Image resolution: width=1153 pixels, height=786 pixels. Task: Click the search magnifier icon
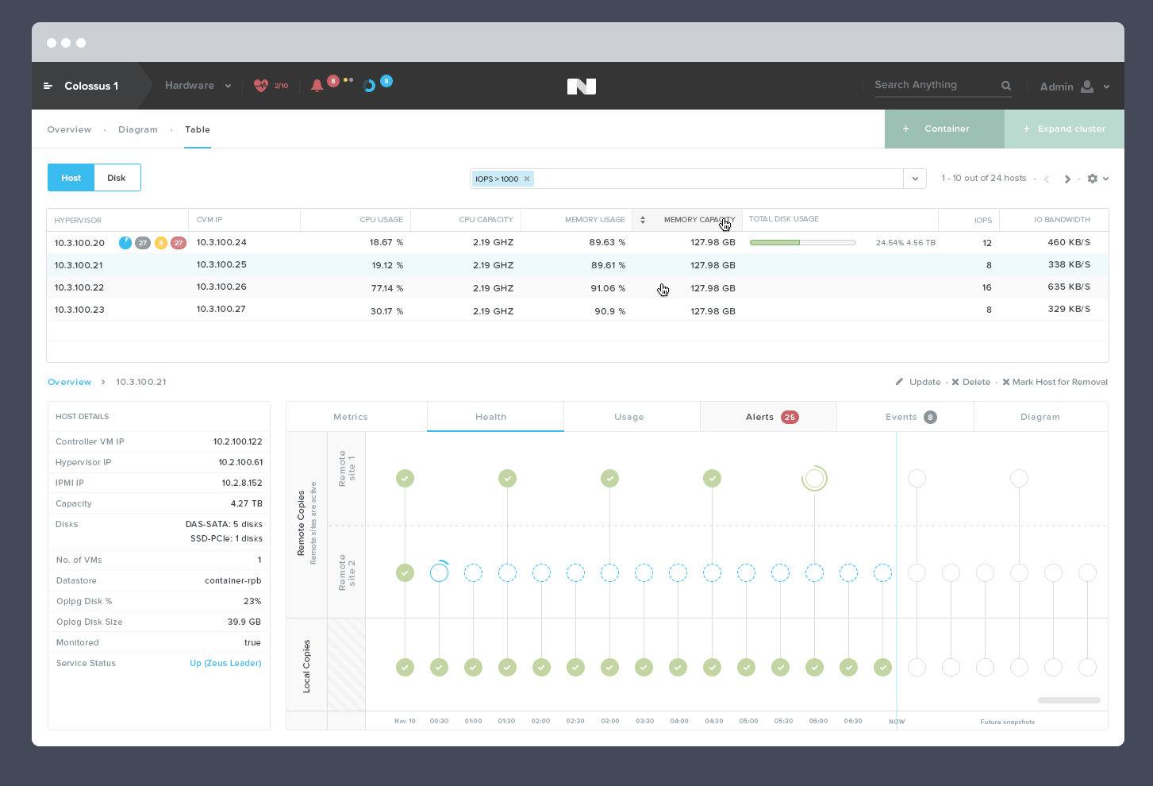[x=1006, y=86]
